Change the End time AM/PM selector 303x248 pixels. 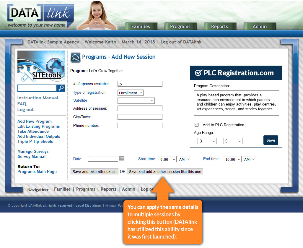pyautogui.click(x=249, y=159)
